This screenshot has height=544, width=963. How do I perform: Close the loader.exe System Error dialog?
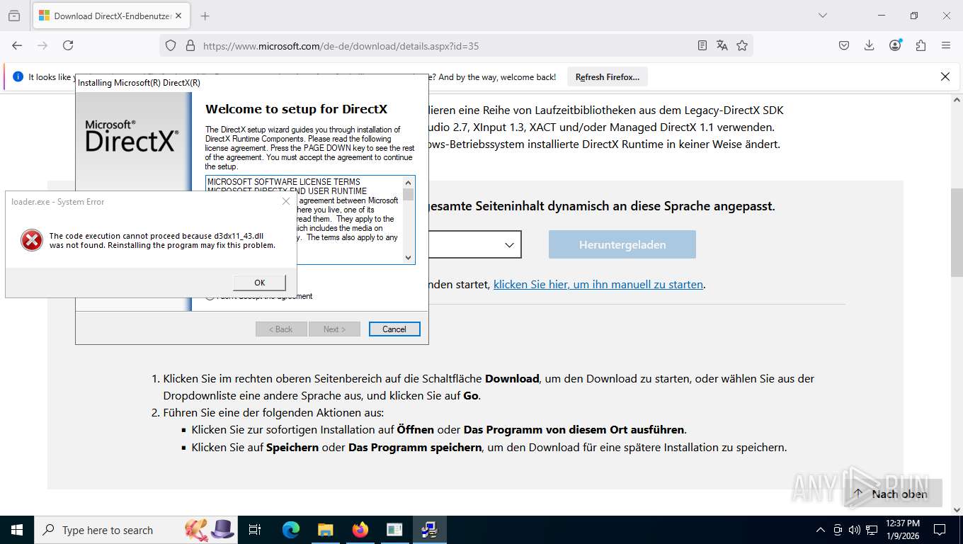(286, 201)
